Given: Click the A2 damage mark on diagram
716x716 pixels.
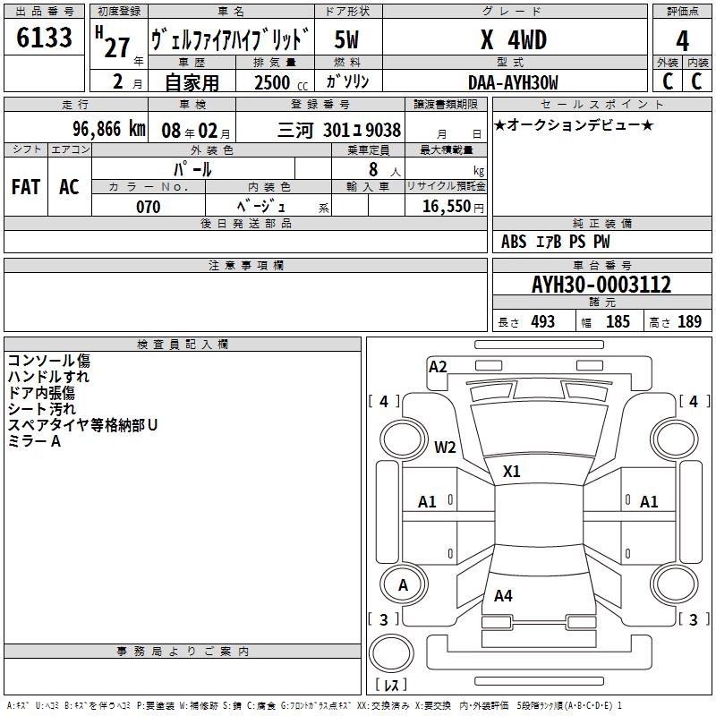Looking at the screenshot, I should 438,367.
